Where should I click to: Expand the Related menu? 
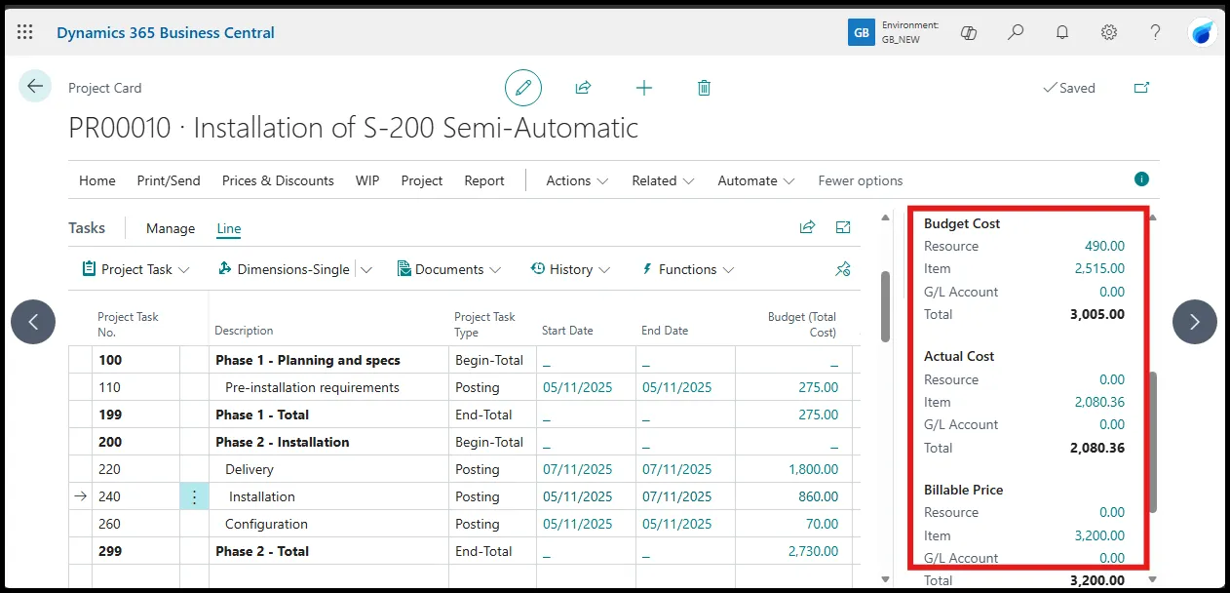coord(663,180)
